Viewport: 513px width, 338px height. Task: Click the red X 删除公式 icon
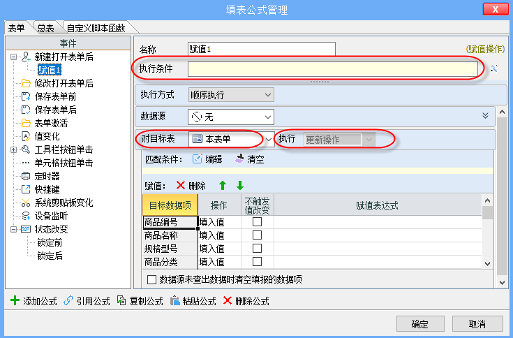point(228,300)
